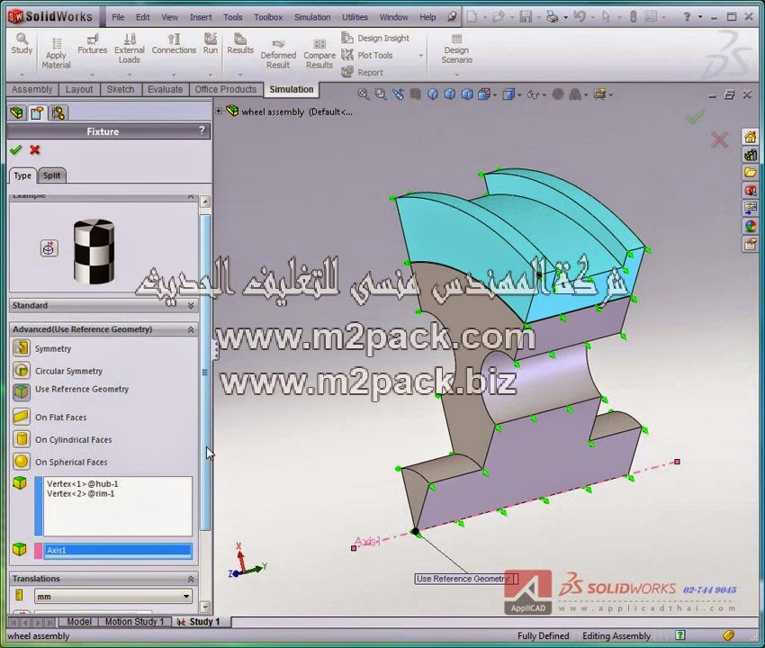The height and width of the screenshot is (648, 765).
Task: Accept fixture with green checkmark in panel
Action: 15,149
